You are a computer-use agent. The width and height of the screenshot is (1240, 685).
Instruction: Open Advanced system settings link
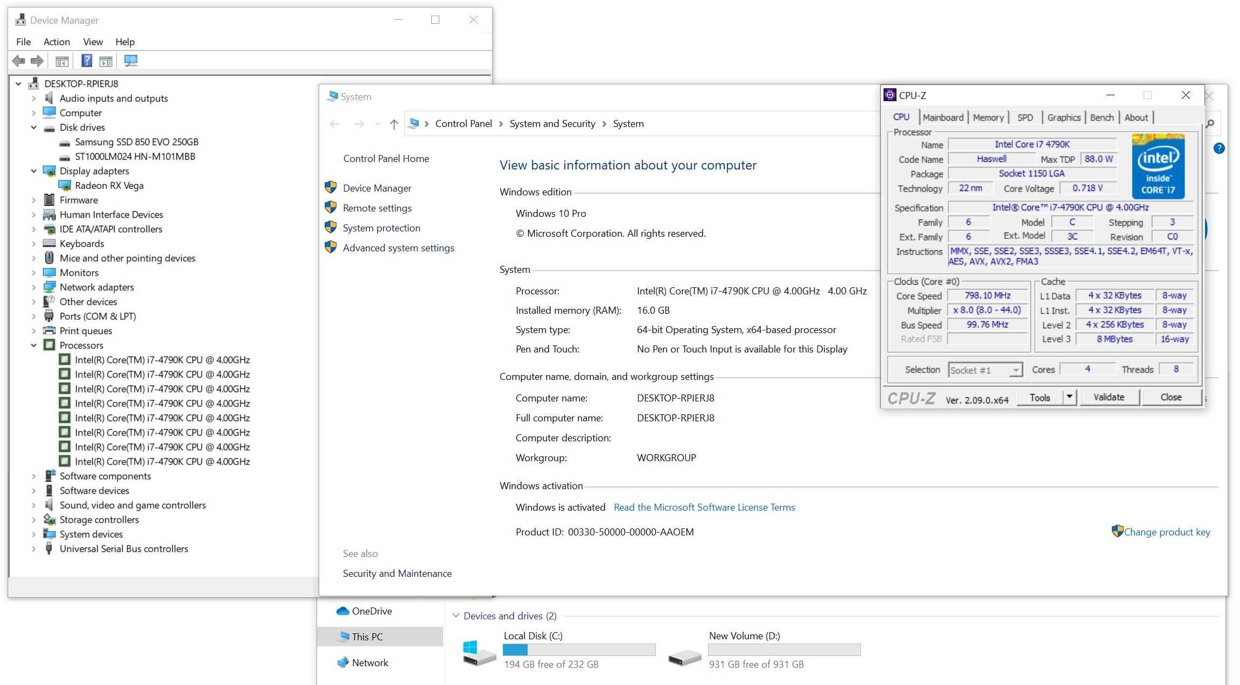pos(398,248)
